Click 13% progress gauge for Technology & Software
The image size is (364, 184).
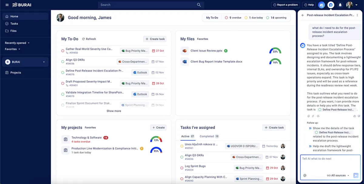click(x=156, y=139)
